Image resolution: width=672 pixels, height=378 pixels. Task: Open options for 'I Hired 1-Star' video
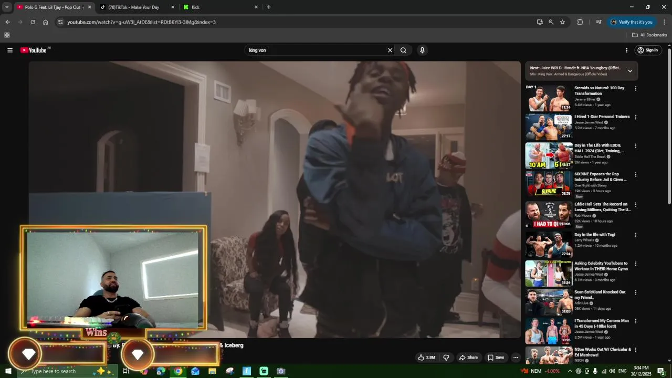pyautogui.click(x=636, y=117)
